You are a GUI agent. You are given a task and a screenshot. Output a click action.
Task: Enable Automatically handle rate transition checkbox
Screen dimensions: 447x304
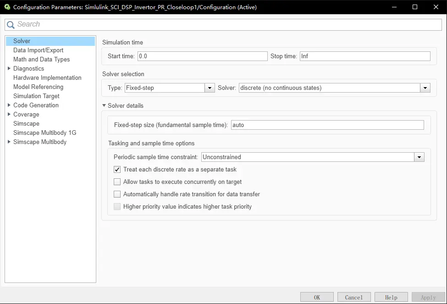[x=117, y=194]
